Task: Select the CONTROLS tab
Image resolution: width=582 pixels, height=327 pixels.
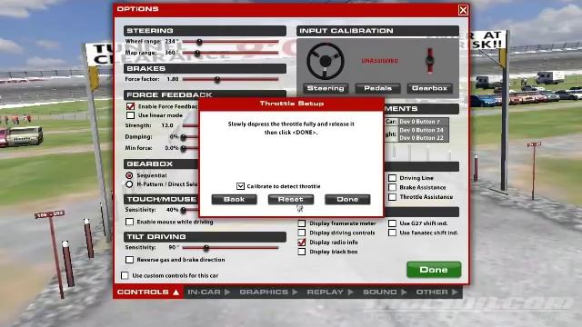Action: pyautogui.click(x=148, y=292)
